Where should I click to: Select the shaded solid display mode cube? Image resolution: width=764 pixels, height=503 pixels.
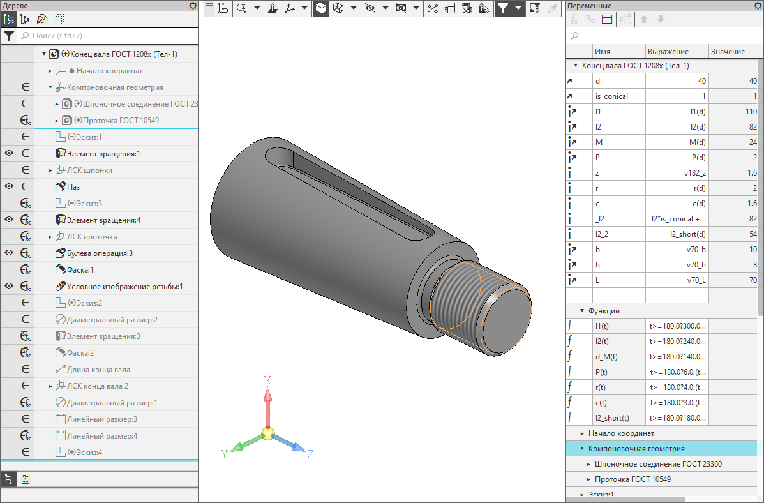click(x=321, y=8)
